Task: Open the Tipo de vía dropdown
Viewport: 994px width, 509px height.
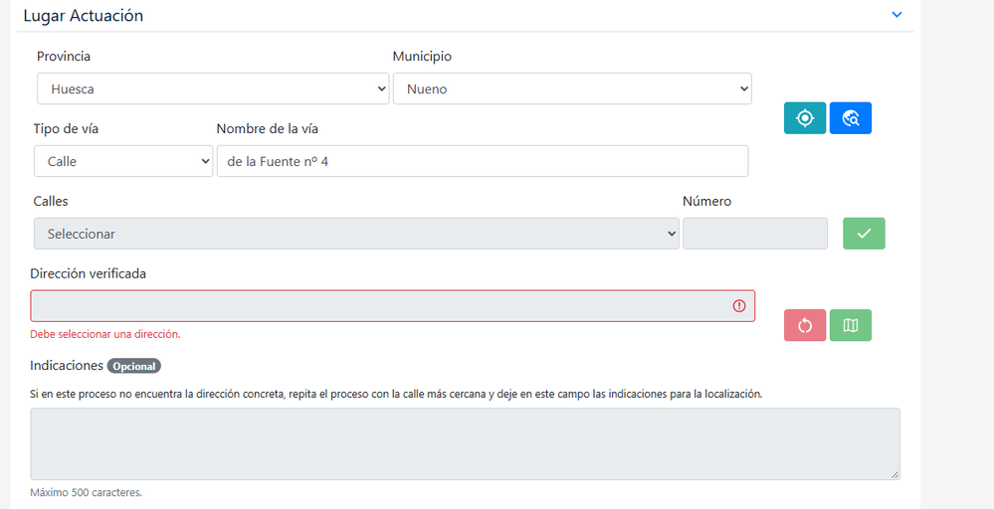Action: (123, 161)
